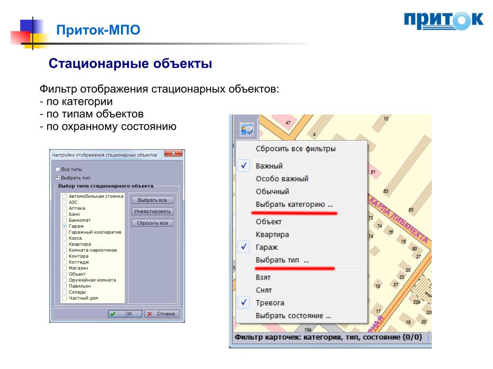This screenshot has width=493, height=369.
Task: Check the 'Объект' checkbox in the dialog
Action: (x=65, y=274)
